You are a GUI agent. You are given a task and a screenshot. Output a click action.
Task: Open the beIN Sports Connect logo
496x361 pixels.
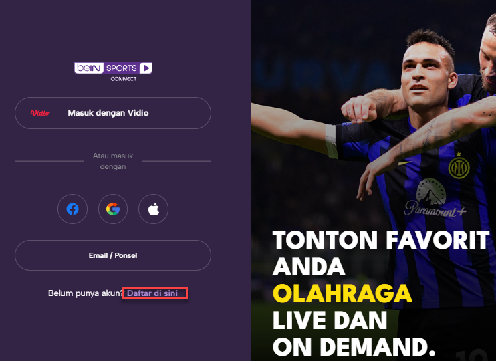[x=113, y=72]
